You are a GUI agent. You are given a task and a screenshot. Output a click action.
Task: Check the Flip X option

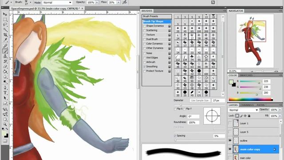coord(175,109)
